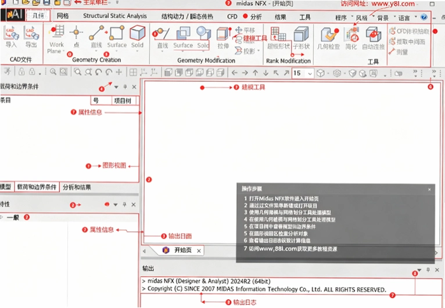This screenshot has width=445, height=308.
Task: Select Surface in Geometry Creation group
Action: tap(117, 37)
